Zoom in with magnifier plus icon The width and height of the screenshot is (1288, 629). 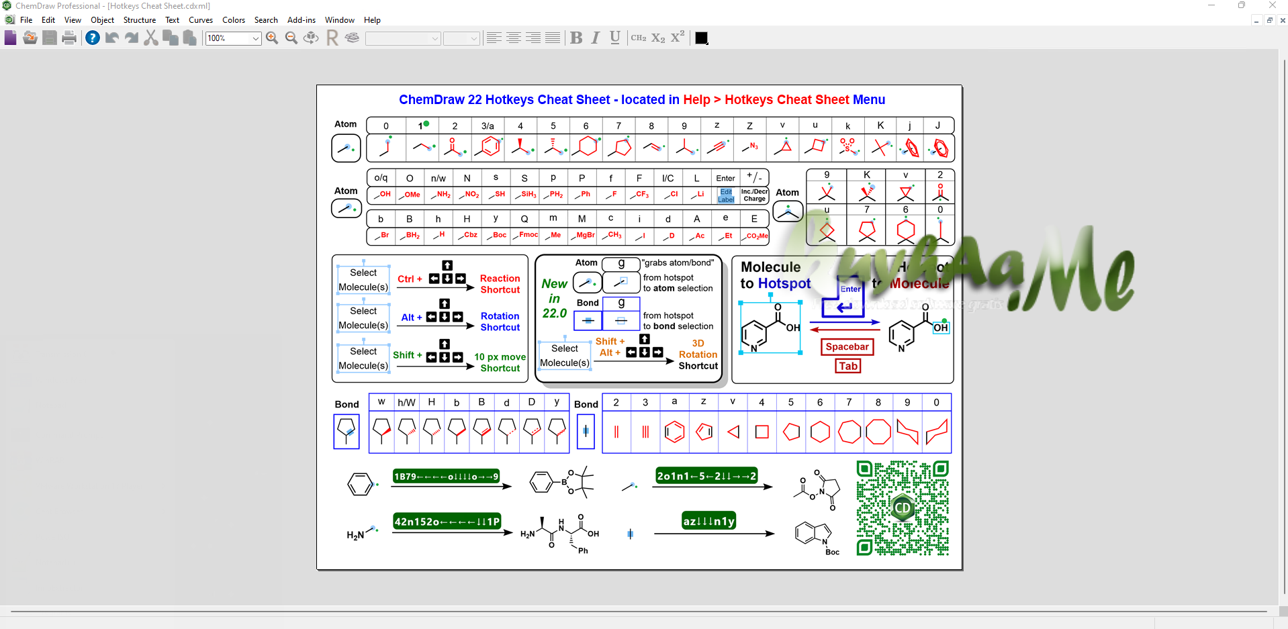(272, 38)
